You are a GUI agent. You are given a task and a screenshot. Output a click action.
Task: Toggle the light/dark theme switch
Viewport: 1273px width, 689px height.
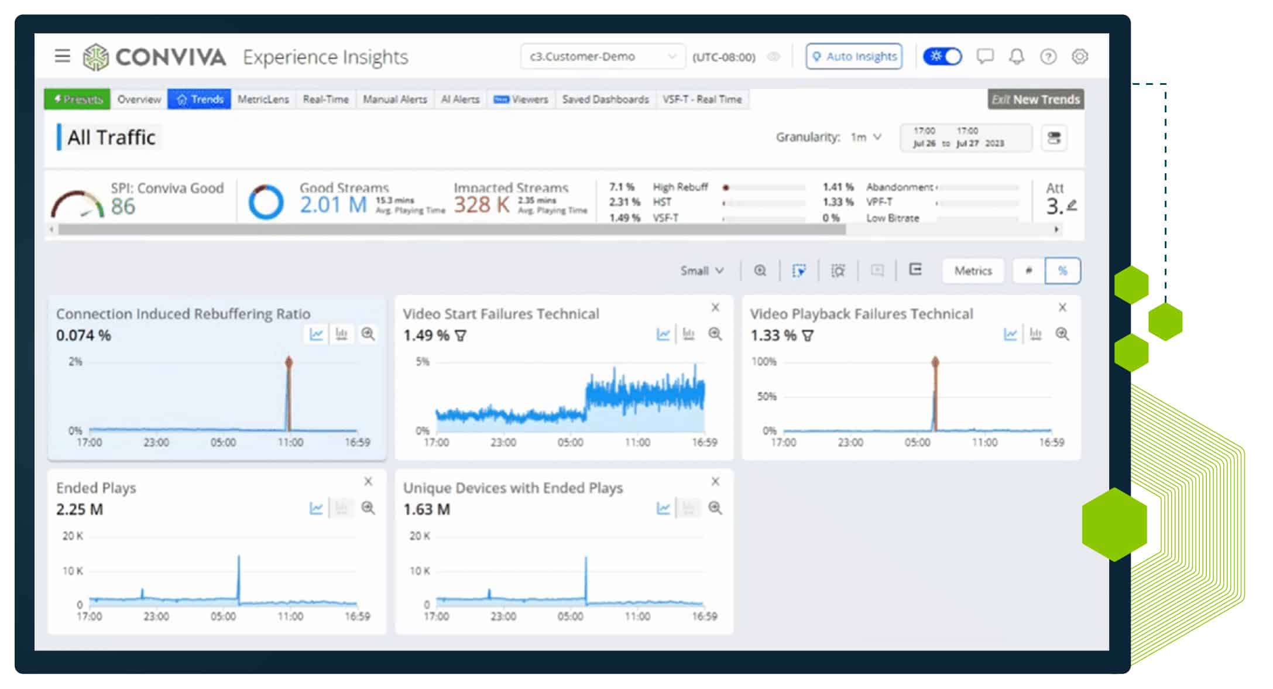(942, 56)
